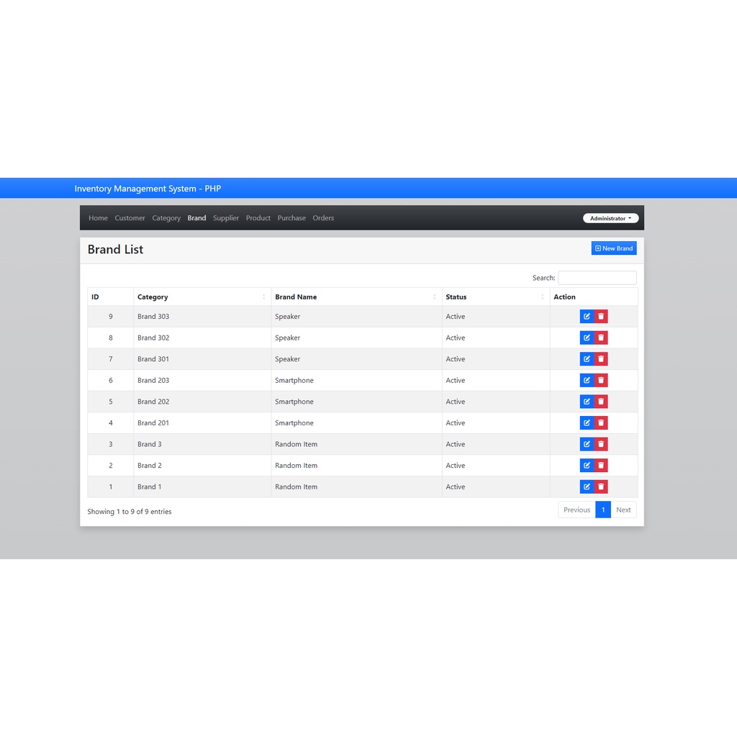737x737 pixels.
Task: Toggle sorting on the Category column
Action: pyautogui.click(x=153, y=297)
